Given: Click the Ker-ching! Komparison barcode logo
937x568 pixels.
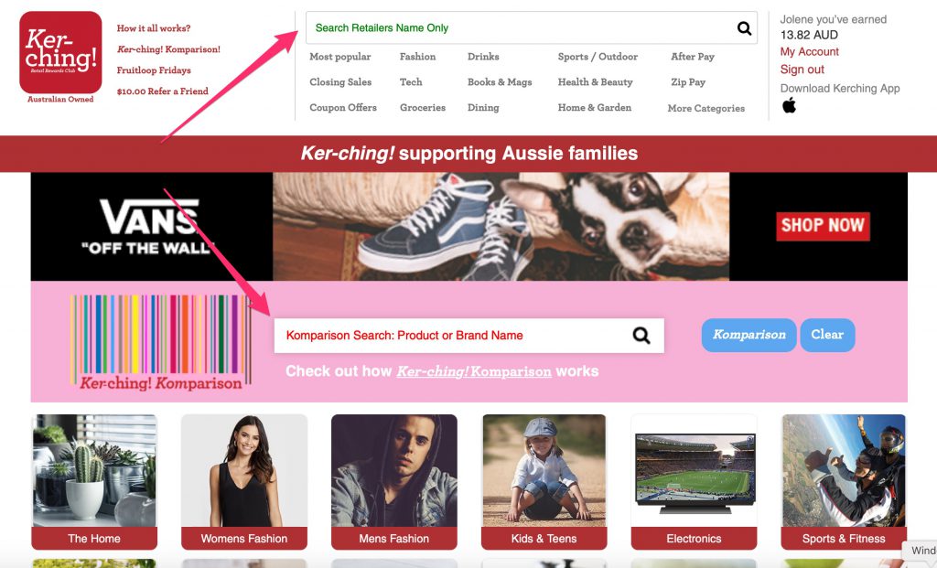Looking at the screenshot, I should [x=161, y=342].
